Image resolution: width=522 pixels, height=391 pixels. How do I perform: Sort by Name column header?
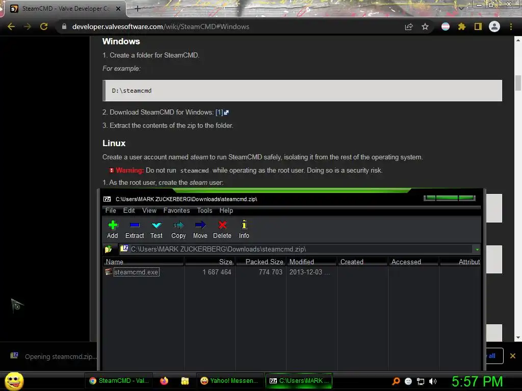(x=143, y=262)
